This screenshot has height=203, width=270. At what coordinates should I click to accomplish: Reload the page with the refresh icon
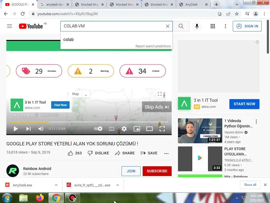point(23,14)
